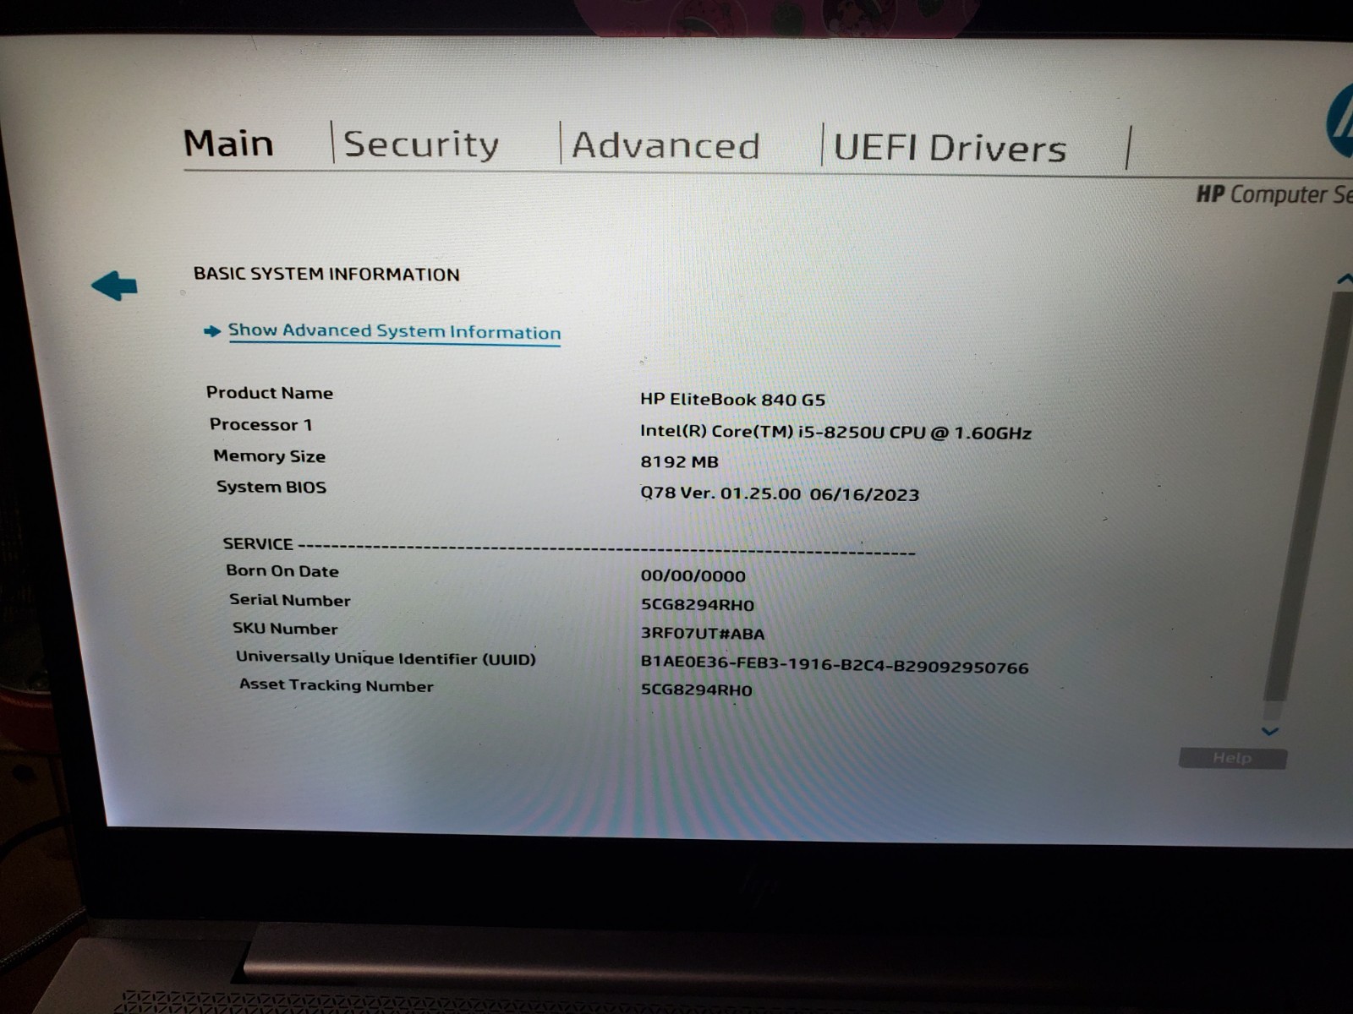Select the HP EliteBook 840 G5 value
Image resolution: width=1353 pixels, height=1014 pixels.
[x=732, y=399]
